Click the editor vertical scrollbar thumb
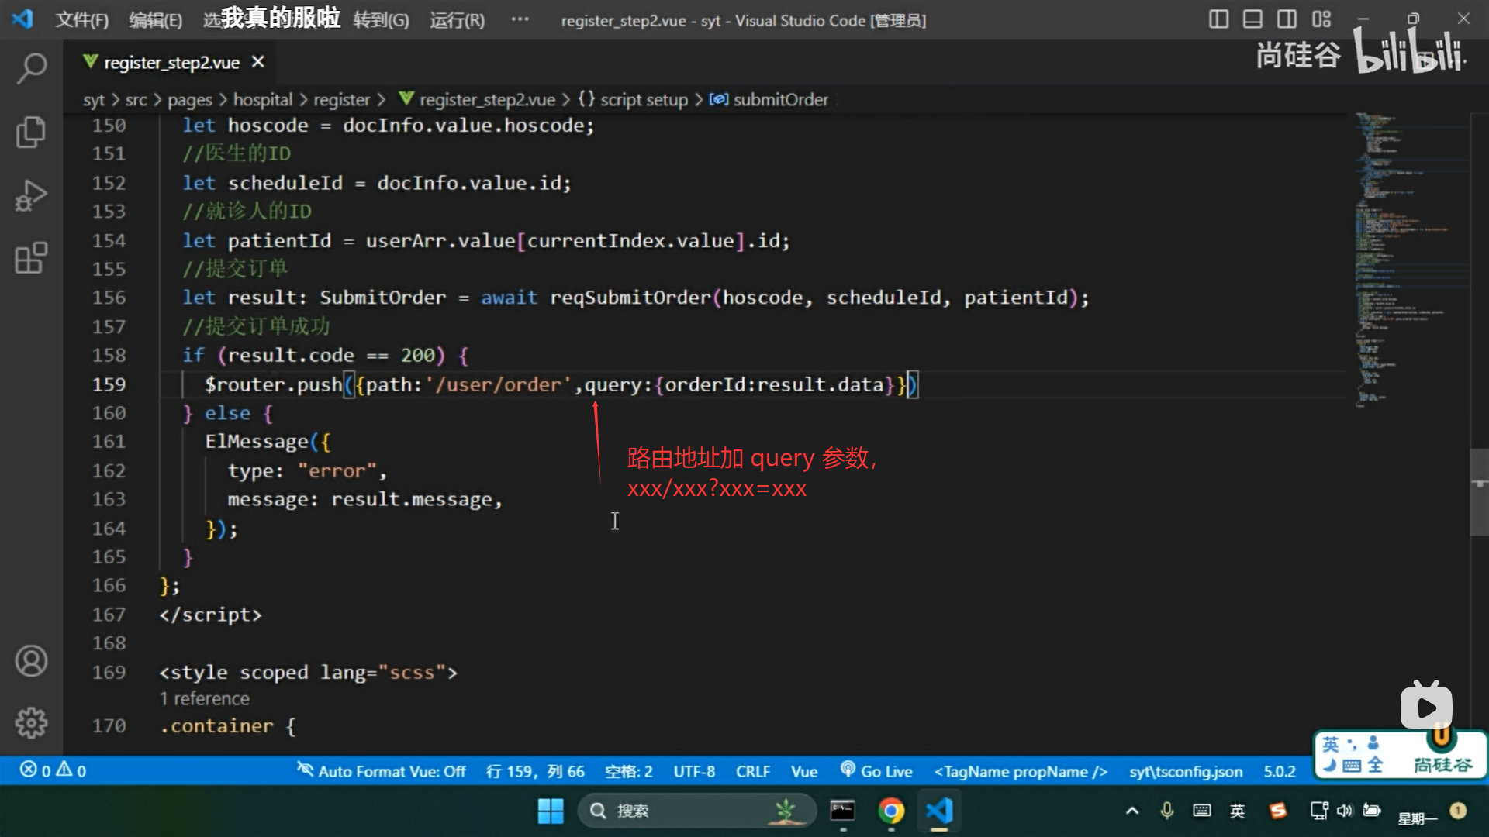Image resolution: width=1489 pixels, height=837 pixels. pos(1479,492)
